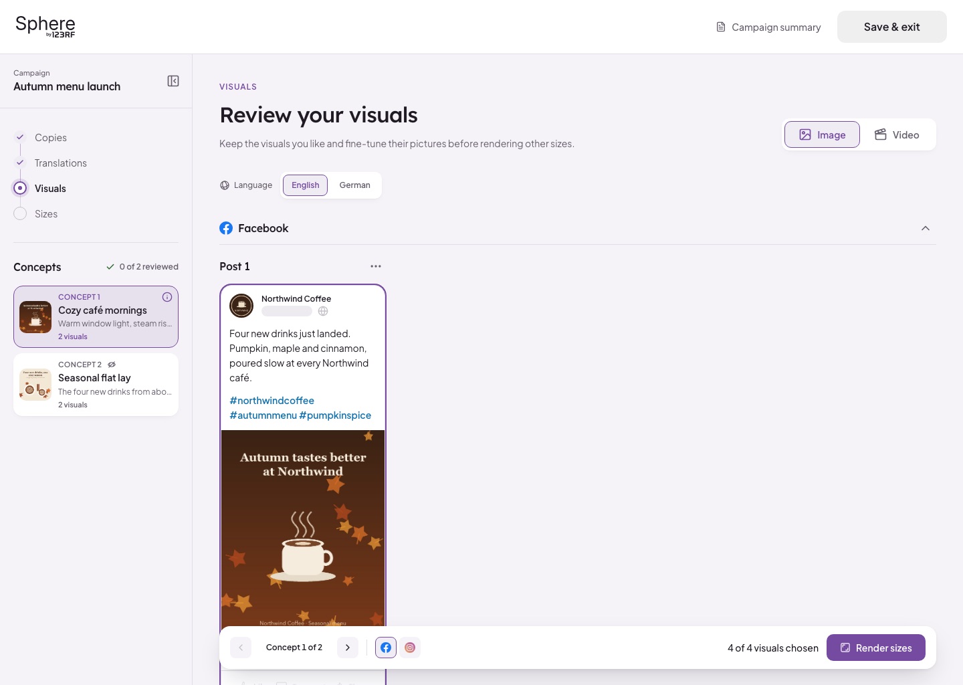Viewport: 963px width, 685px height.
Task: Click the Language globe icon
Action: [225, 185]
